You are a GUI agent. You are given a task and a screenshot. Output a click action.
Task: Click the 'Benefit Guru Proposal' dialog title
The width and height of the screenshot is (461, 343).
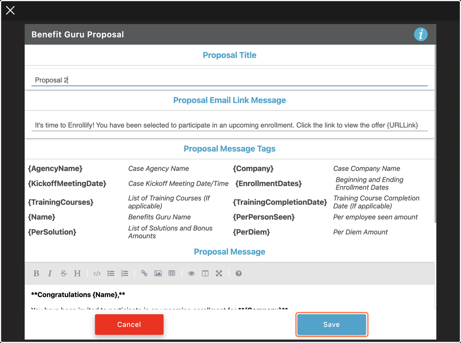pos(78,34)
